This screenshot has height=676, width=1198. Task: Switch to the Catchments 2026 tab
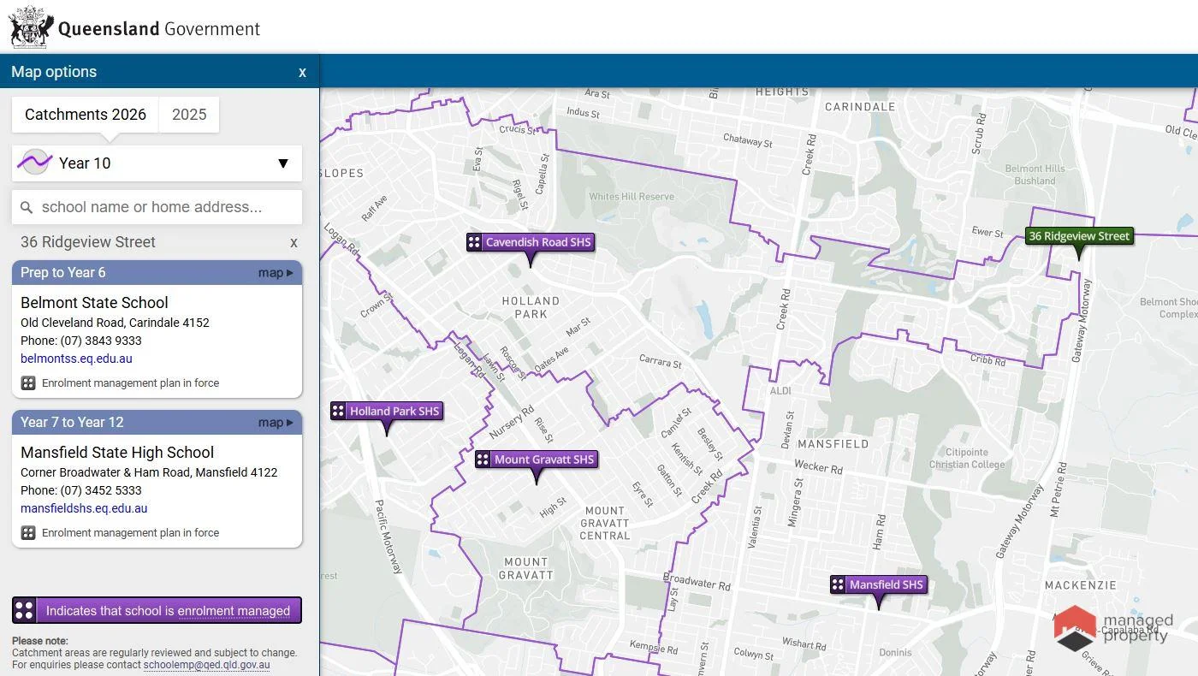click(x=86, y=115)
